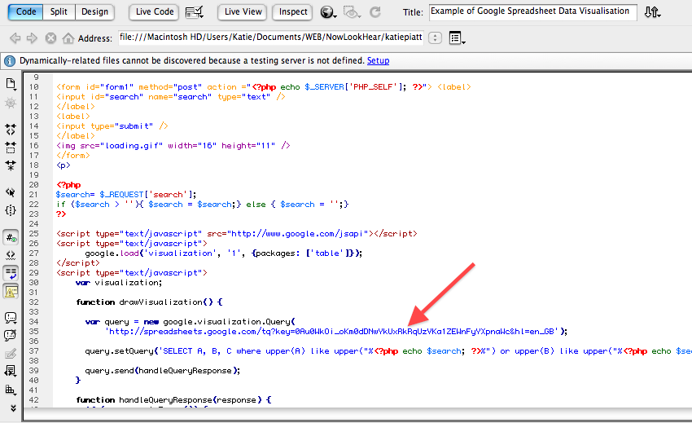Click the spreadsheets.google.com URL string in code
This screenshot has width=692, height=423.
pyautogui.click(x=333, y=332)
